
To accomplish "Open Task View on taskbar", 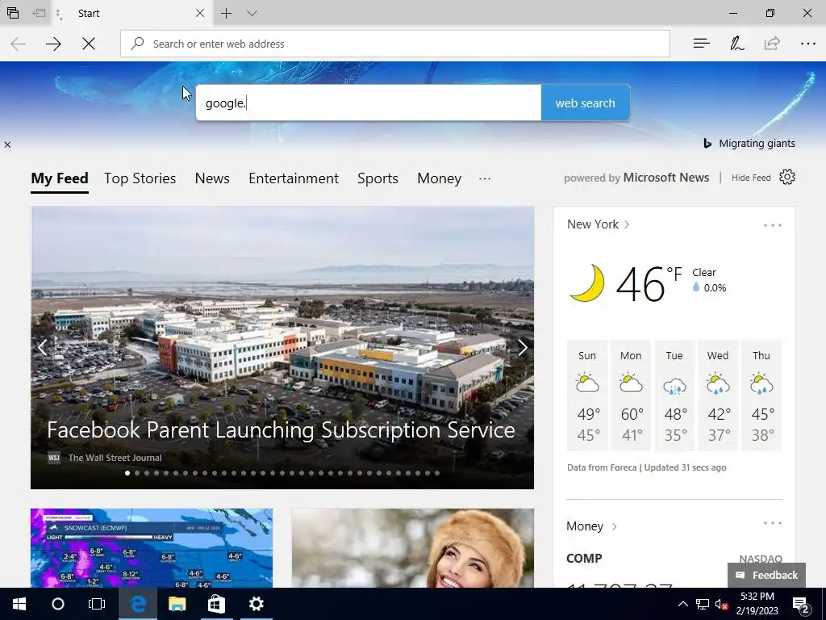I will (97, 604).
